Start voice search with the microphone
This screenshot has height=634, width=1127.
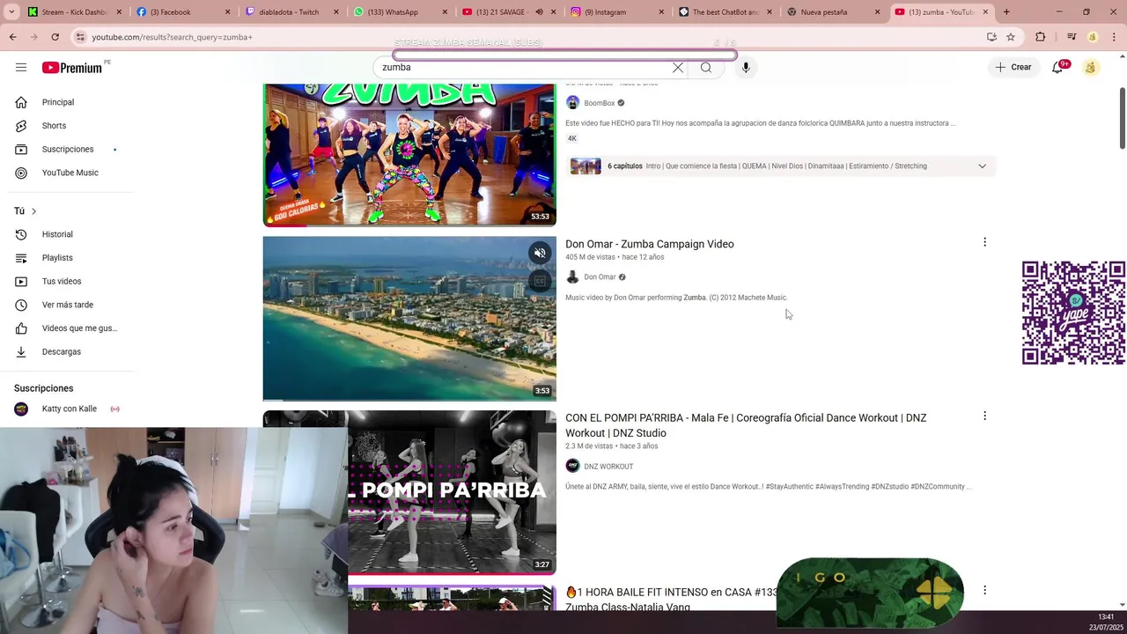coord(746,68)
